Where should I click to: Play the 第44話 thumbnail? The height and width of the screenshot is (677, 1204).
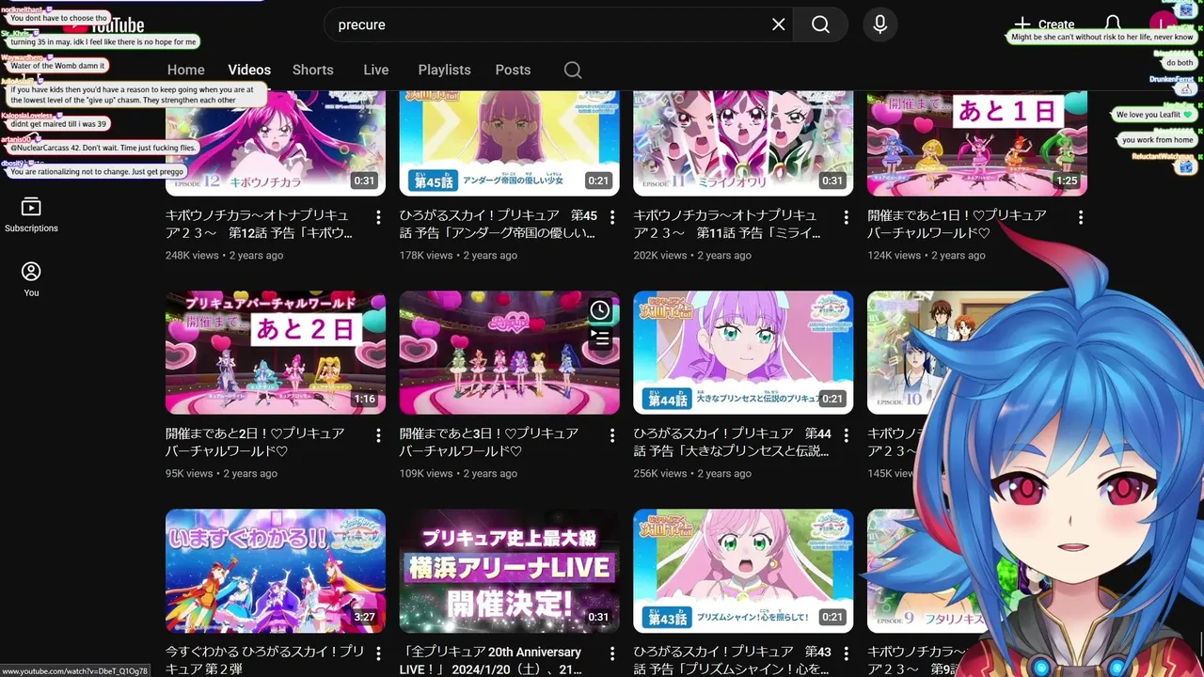pos(743,353)
